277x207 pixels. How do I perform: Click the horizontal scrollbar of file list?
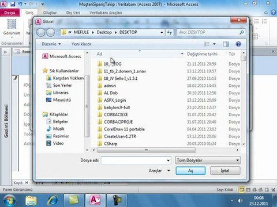click(146, 150)
